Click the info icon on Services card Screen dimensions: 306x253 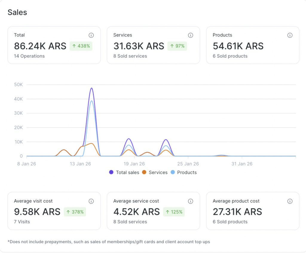pos(190,35)
